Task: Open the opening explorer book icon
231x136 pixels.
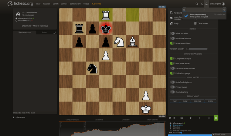Action: [x=170, y=118]
